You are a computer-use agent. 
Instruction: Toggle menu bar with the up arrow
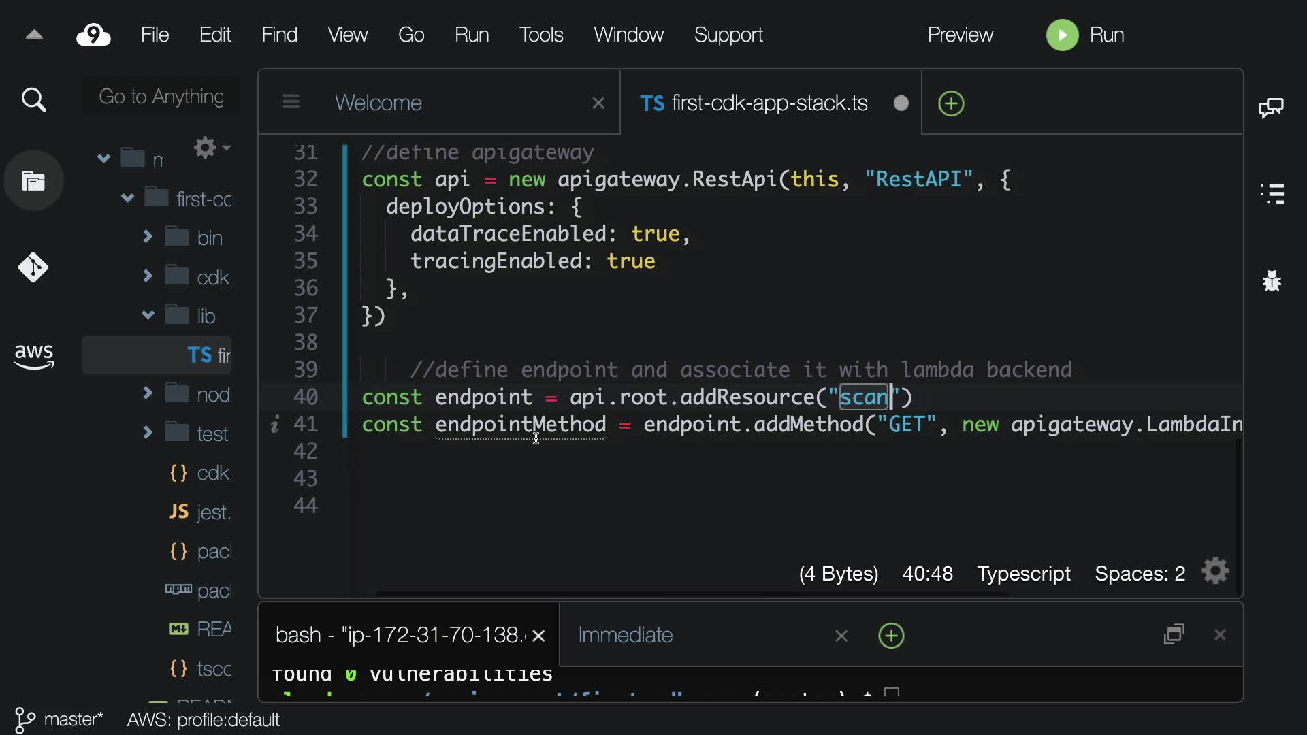(x=34, y=35)
